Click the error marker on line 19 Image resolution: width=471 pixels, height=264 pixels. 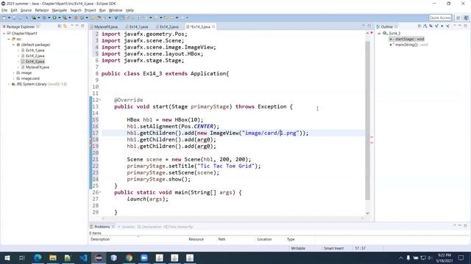coord(91,146)
